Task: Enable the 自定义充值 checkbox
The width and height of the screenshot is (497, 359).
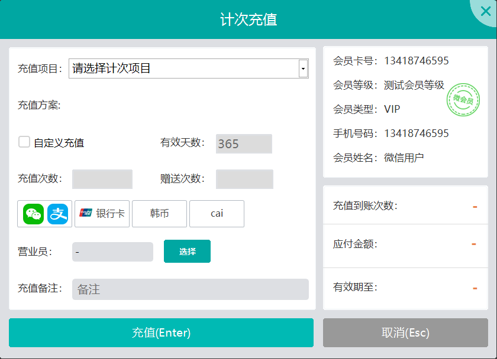Action: (24, 142)
